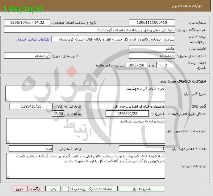213x196 pixels.
Task: Click the ایجاد کننده درخواست label
Action: point(198,39)
